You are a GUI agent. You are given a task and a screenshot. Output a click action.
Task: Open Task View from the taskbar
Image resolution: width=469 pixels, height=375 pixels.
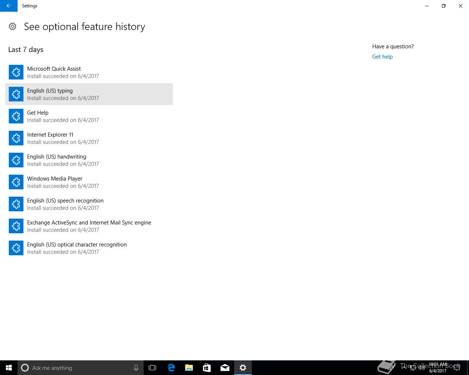[x=152, y=368]
